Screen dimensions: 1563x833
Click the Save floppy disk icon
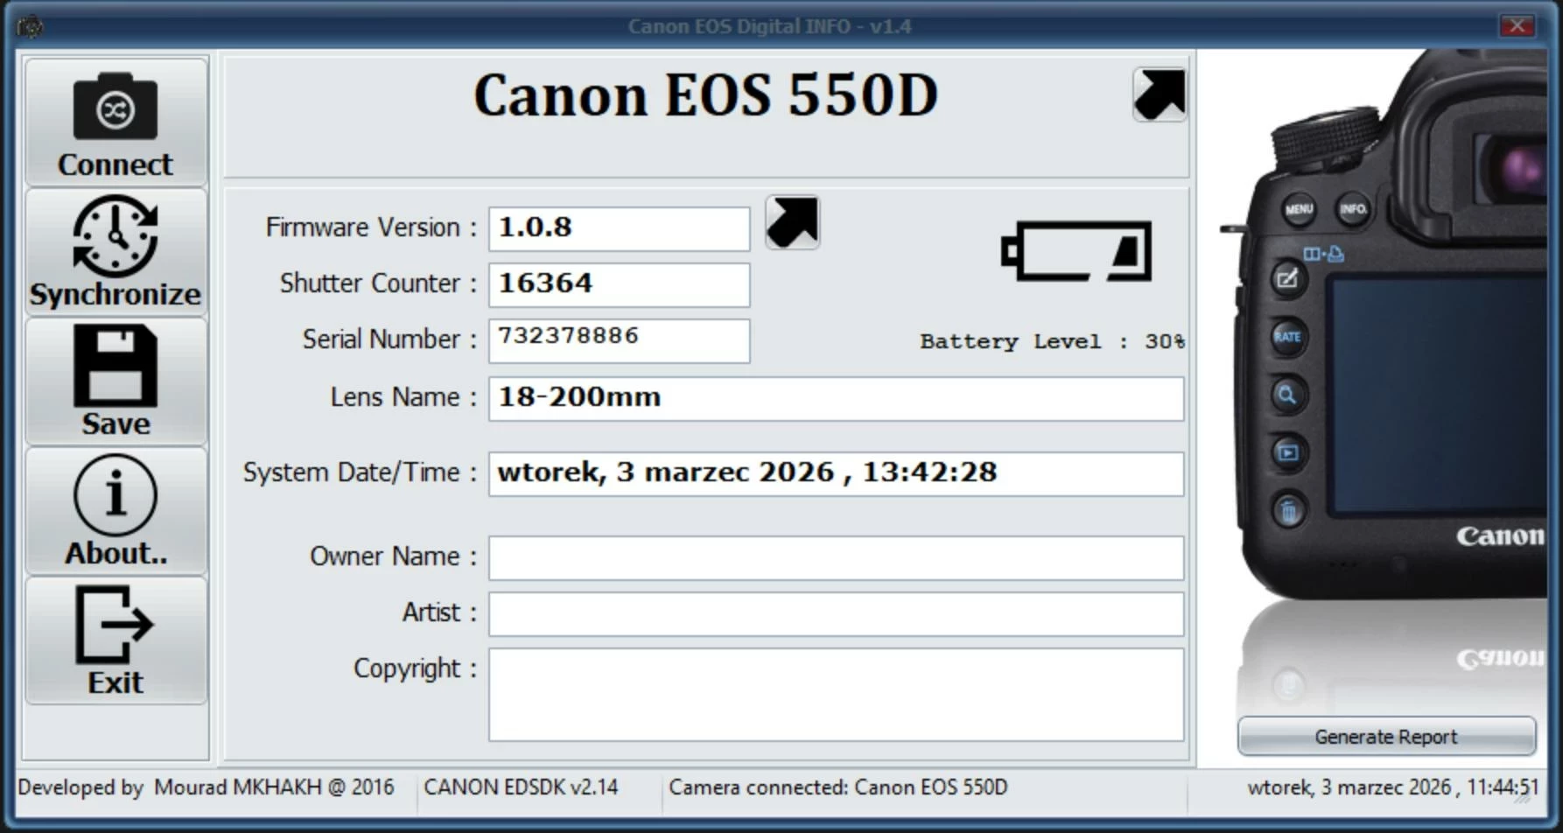(116, 366)
